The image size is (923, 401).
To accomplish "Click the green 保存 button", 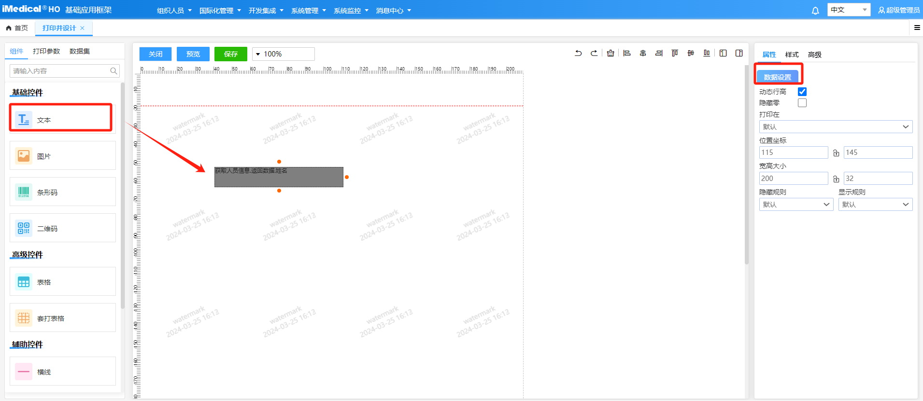I will (230, 54).
